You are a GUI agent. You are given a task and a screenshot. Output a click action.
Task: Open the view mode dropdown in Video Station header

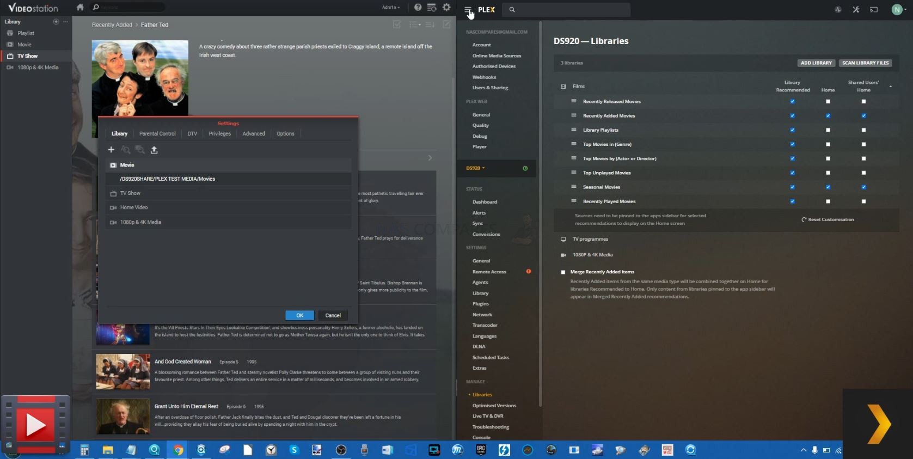click(x=415, y=25)
